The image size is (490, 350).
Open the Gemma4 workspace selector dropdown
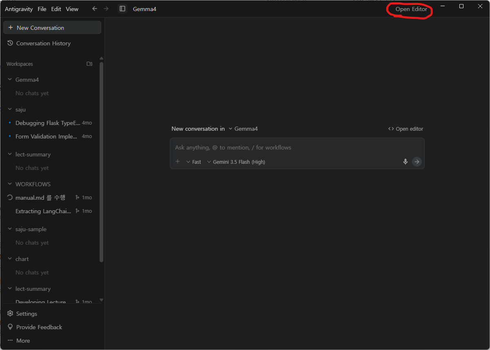click(x=243, y=129)
